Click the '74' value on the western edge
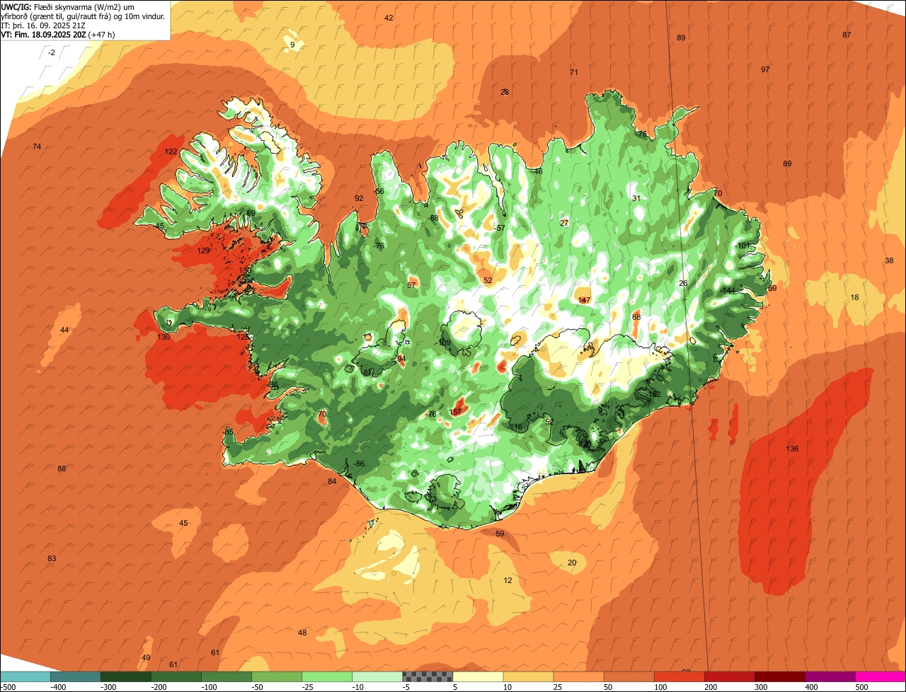This screenshot has width=906, height=692. [x=37, y=146]
